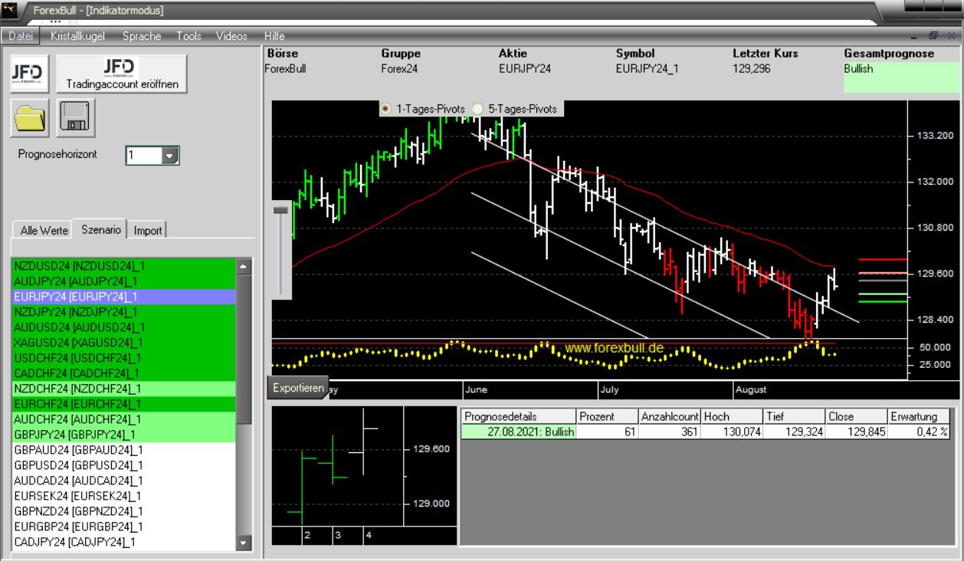Select AUDCAD24 [AUDCAD24]_1 in the list
The image size is (964, 561).
click(x=123, y=481)
